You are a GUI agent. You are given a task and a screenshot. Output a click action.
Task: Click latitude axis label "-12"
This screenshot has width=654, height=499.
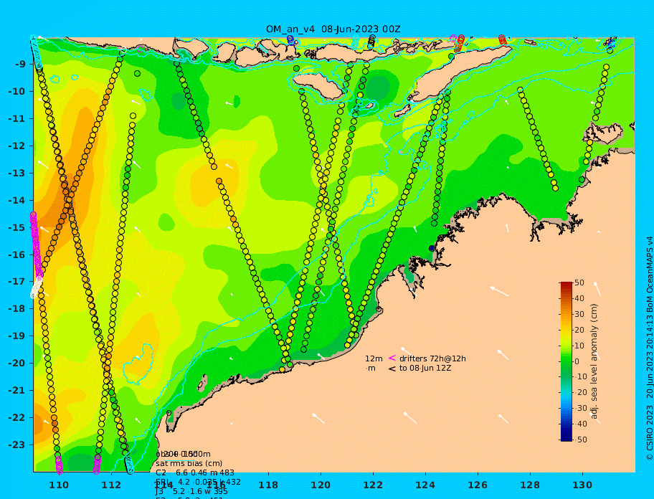point(17,146)
